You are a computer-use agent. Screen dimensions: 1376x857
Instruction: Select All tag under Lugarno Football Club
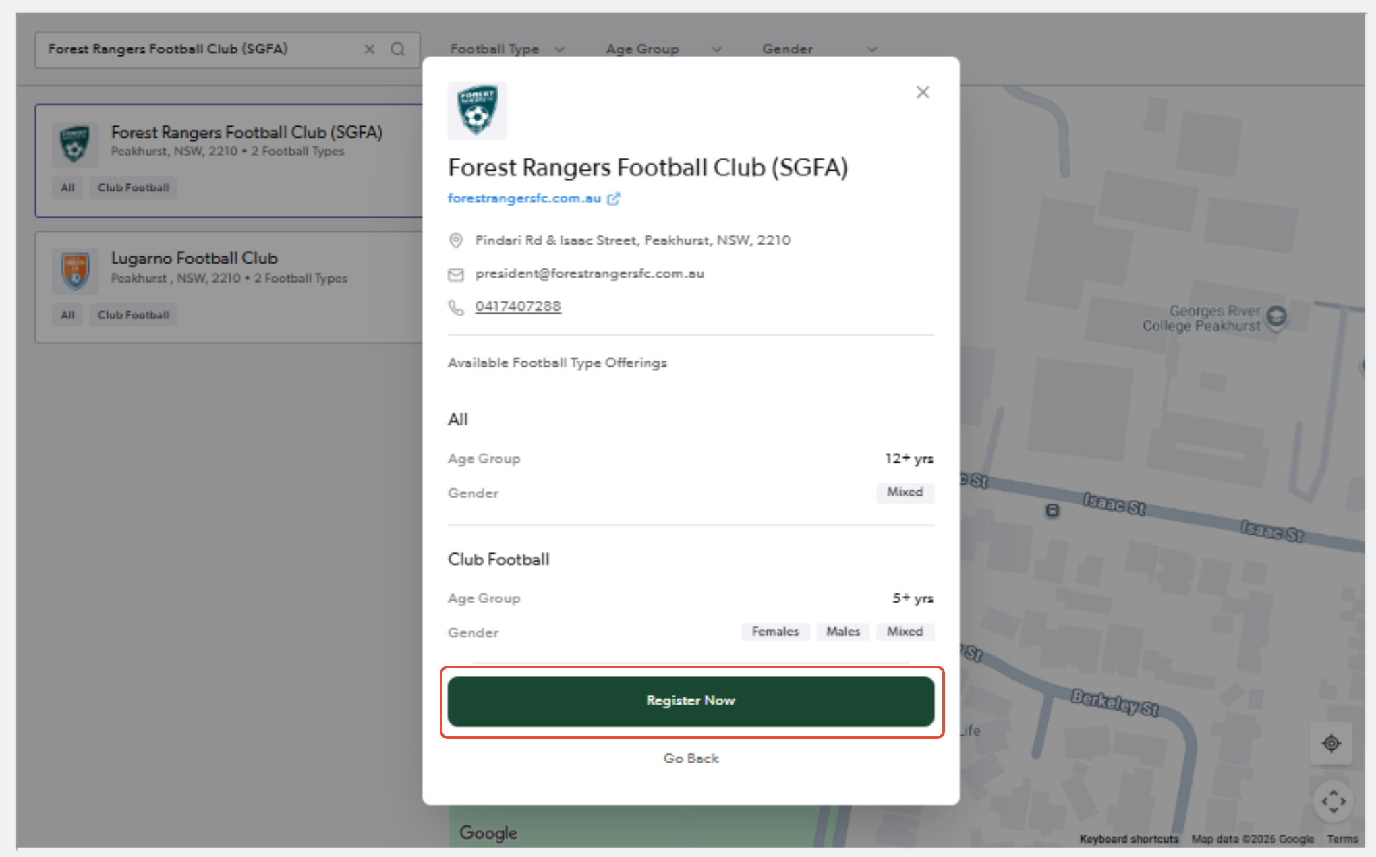coord(67,315)
